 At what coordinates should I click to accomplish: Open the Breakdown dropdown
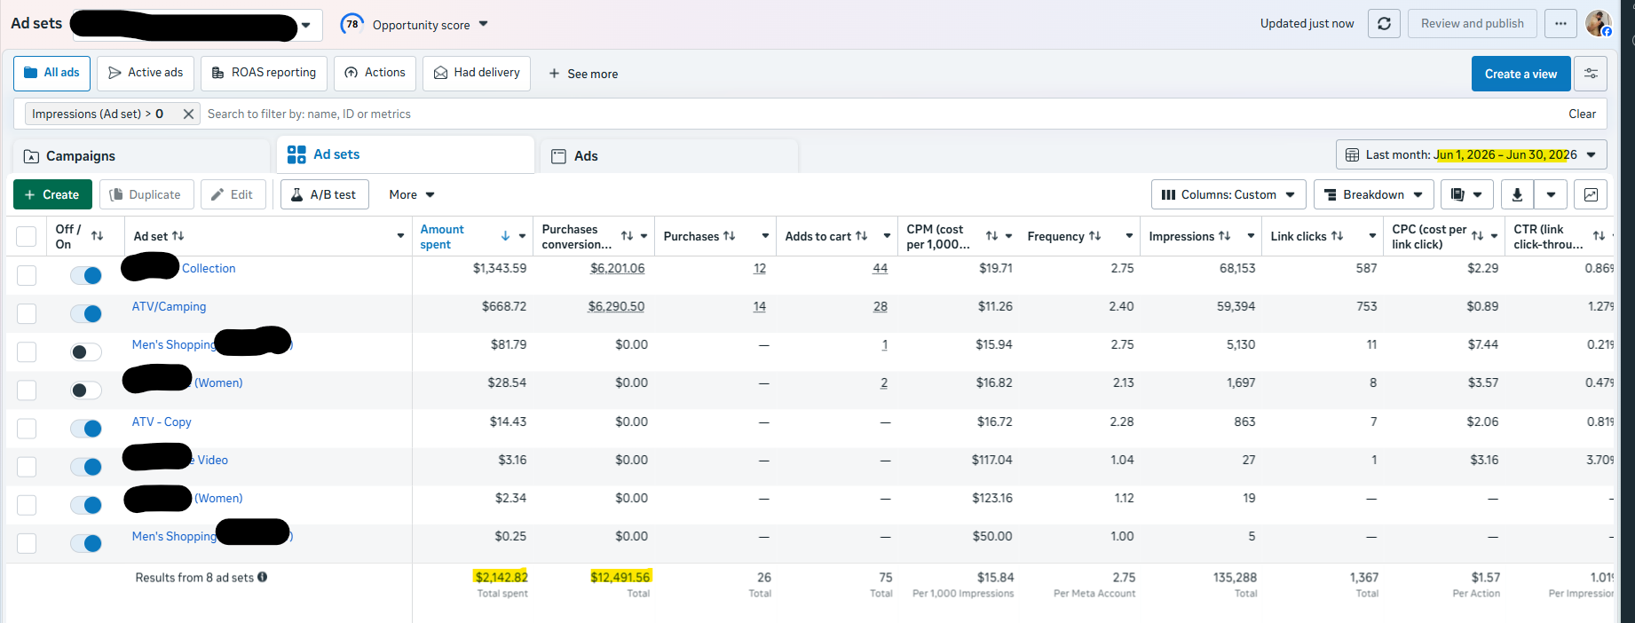click(x=1373, y=194)
